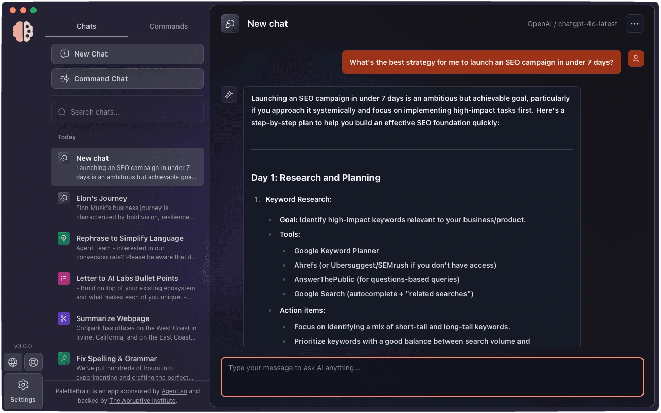Click the chat bubble icon in header
Screen dimensions: 661x413
pos(230,24)
